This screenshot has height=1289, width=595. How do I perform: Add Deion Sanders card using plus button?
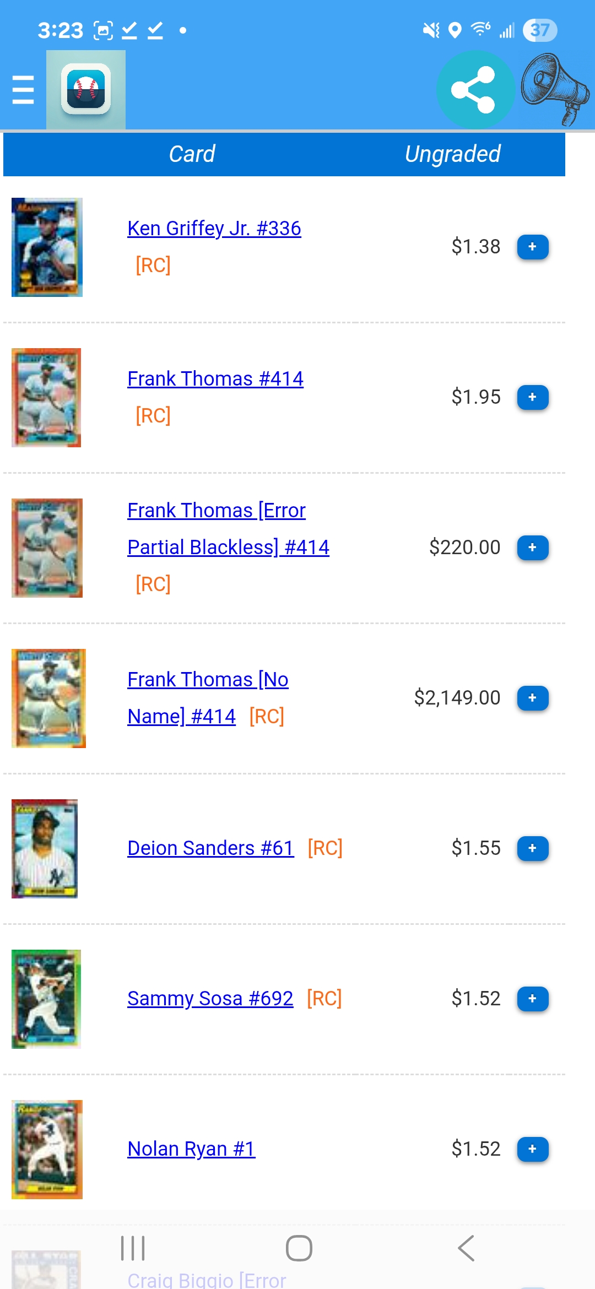point(532,848)
